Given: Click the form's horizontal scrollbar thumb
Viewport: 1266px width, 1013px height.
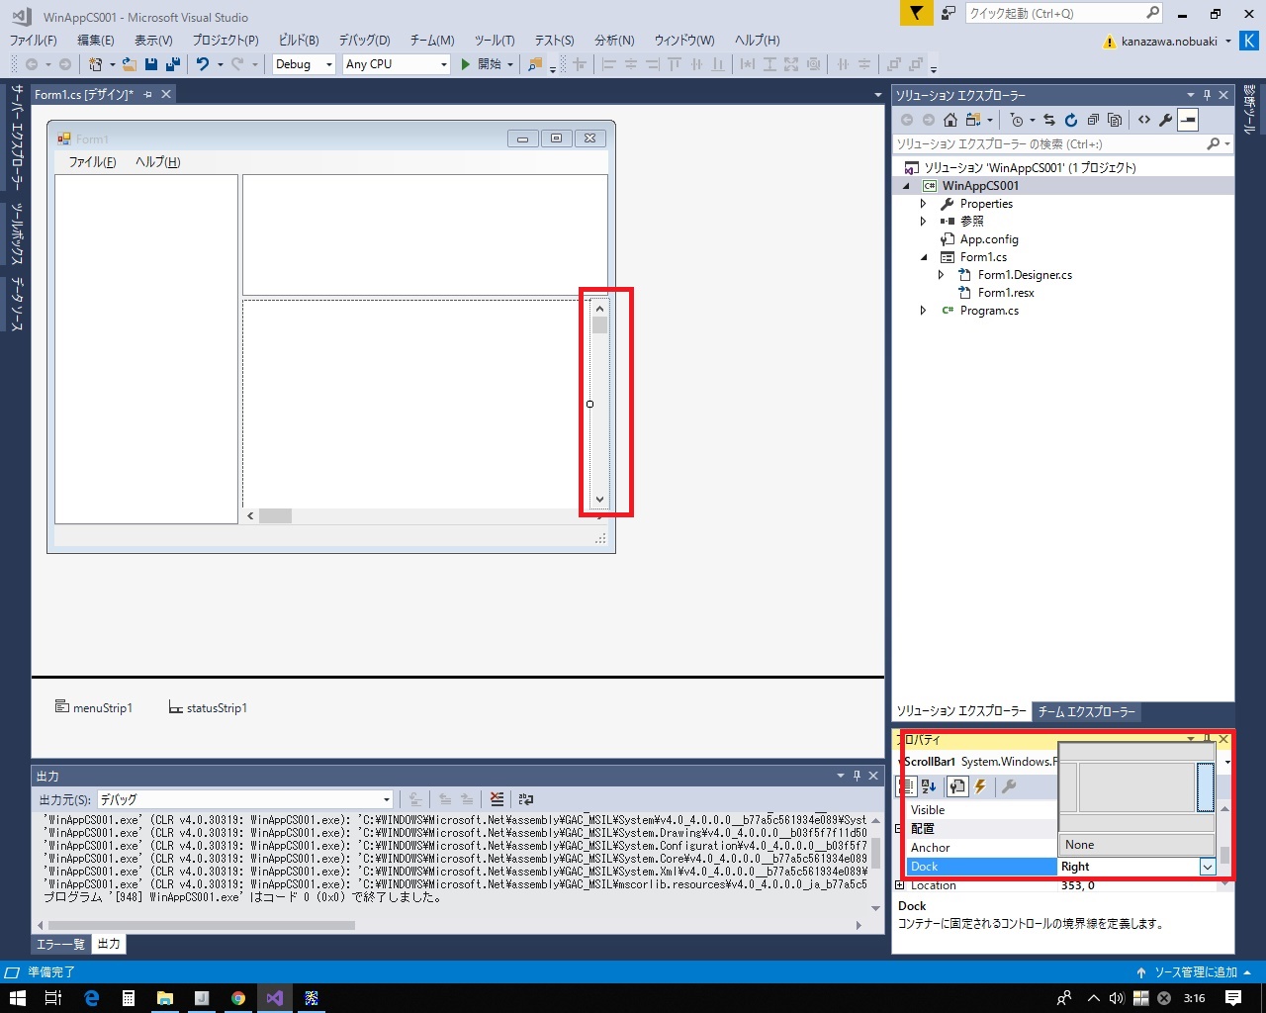Looking at the screenshot, I should [x=276, y=515].
